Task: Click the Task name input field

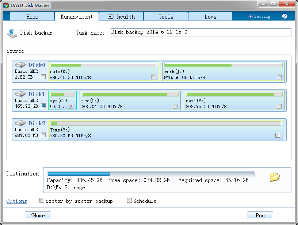Action: point(201,32)
